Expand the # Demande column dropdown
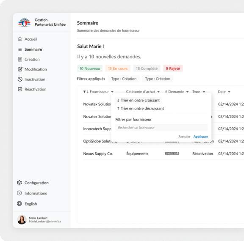Image resolution: width=244 pixels, height=241 pixels. [x=188, y=92]
